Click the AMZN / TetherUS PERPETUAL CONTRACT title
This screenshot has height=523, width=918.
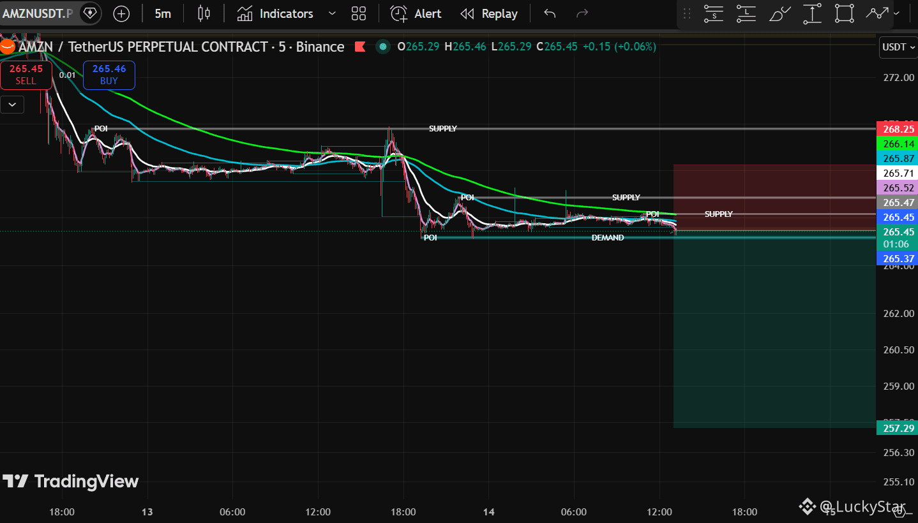[x=181, y=47]
